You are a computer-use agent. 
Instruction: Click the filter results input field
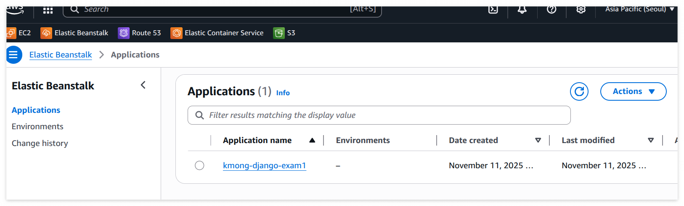(x=379, y=115)
